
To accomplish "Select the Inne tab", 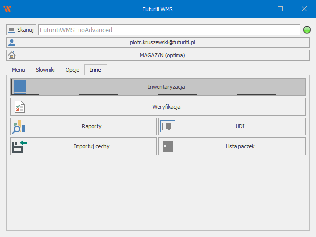I will [x=95, y=70].
